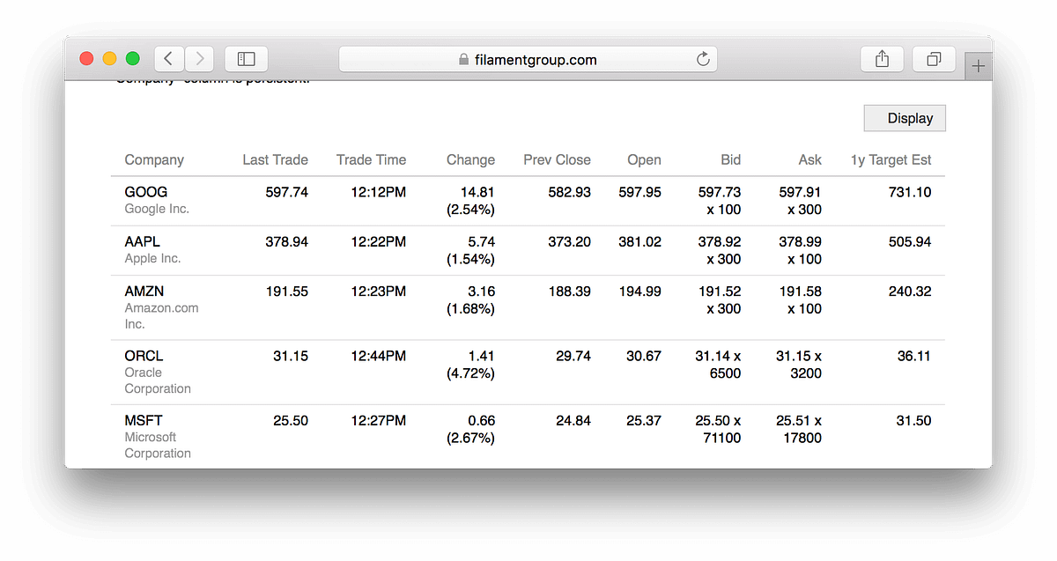Click target estimate 36.11
The width and height of the screenshot is (1057, 561).
coord(914,356)
